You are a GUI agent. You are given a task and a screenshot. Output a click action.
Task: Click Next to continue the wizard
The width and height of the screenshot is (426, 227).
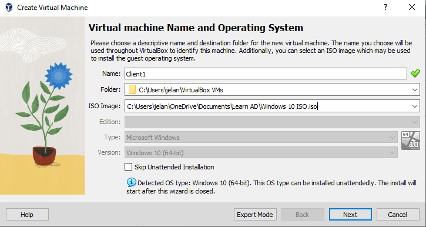350,215
